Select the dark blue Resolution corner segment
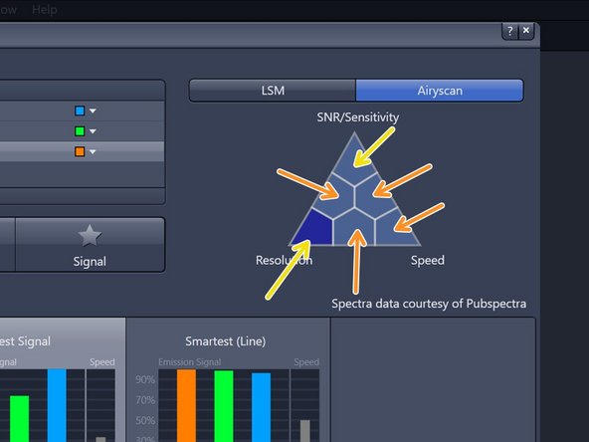The width and height of the screenshot is (589, 442). (314, 230)
